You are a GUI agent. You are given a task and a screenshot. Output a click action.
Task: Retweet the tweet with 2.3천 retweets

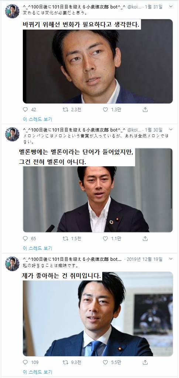pos(65,110)
